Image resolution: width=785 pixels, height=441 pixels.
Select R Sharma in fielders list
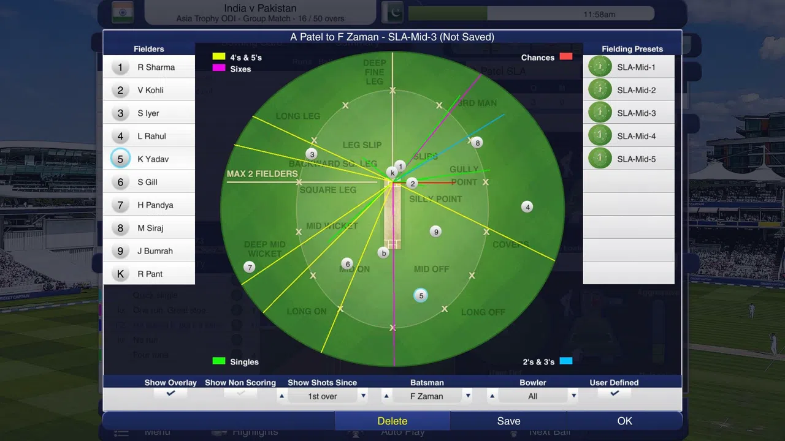149,67
